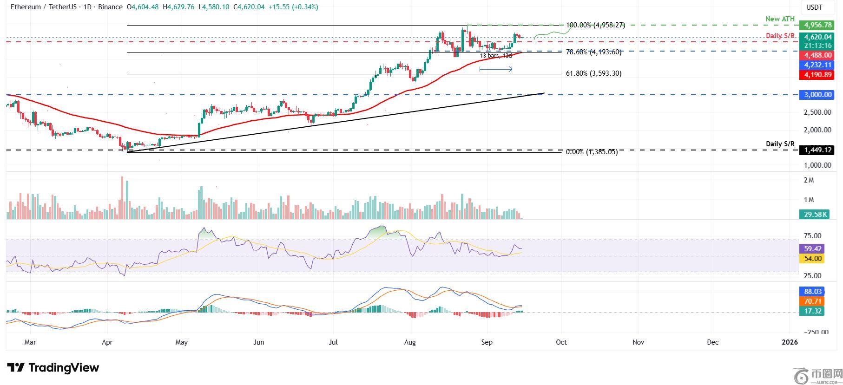Click the Oct marker on time axis

coord(561,342)
